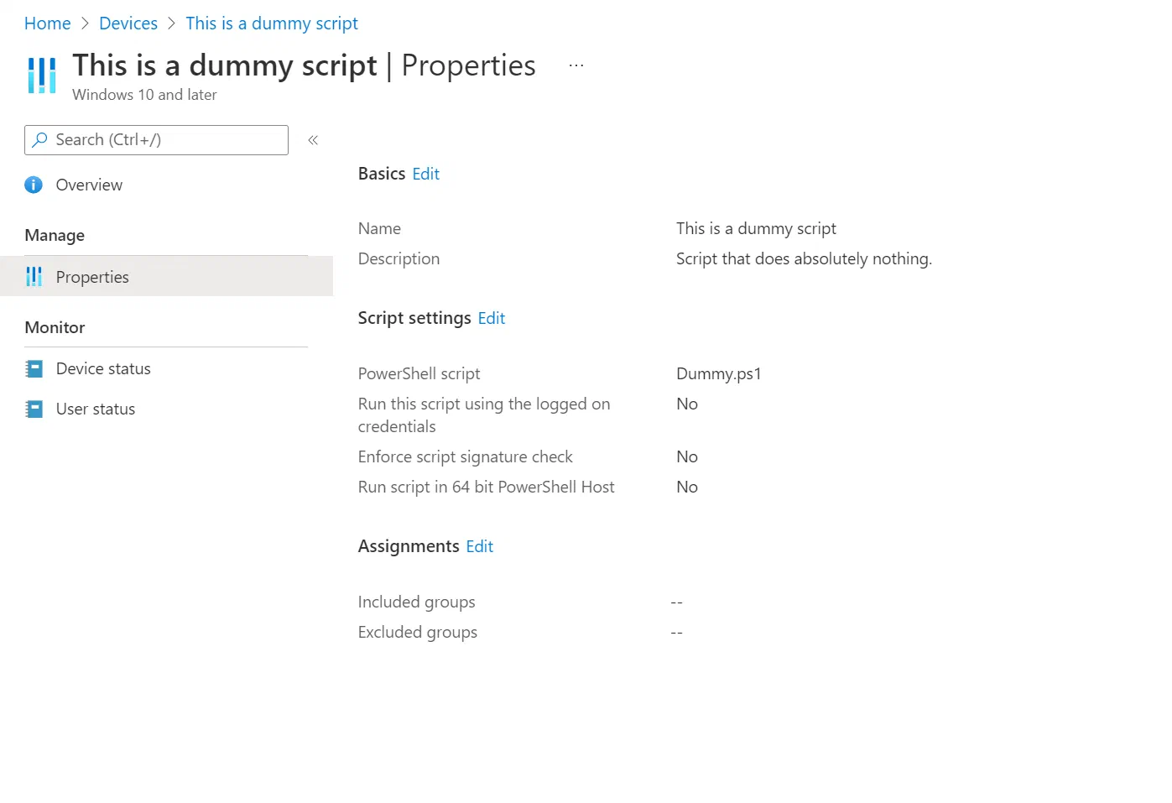Click the 'Description' field label
The width and height of the screenshot is (1172, 803).
click(398, 258)
